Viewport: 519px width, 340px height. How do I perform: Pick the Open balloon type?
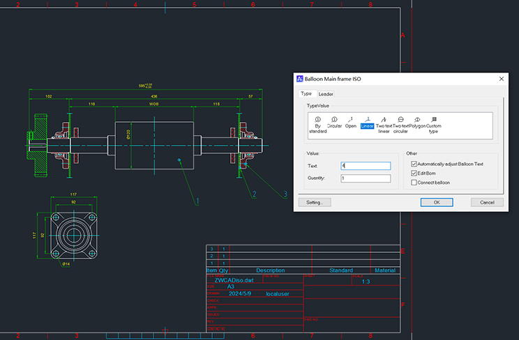pyautogui.click(x=350, y=123)
